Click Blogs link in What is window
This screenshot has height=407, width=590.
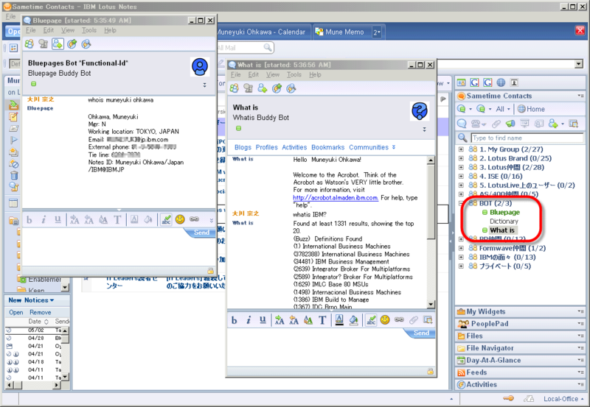(x=243, y=147)
